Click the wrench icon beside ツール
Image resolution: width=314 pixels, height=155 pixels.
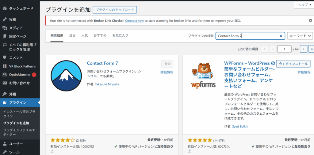tap(5, 152)
